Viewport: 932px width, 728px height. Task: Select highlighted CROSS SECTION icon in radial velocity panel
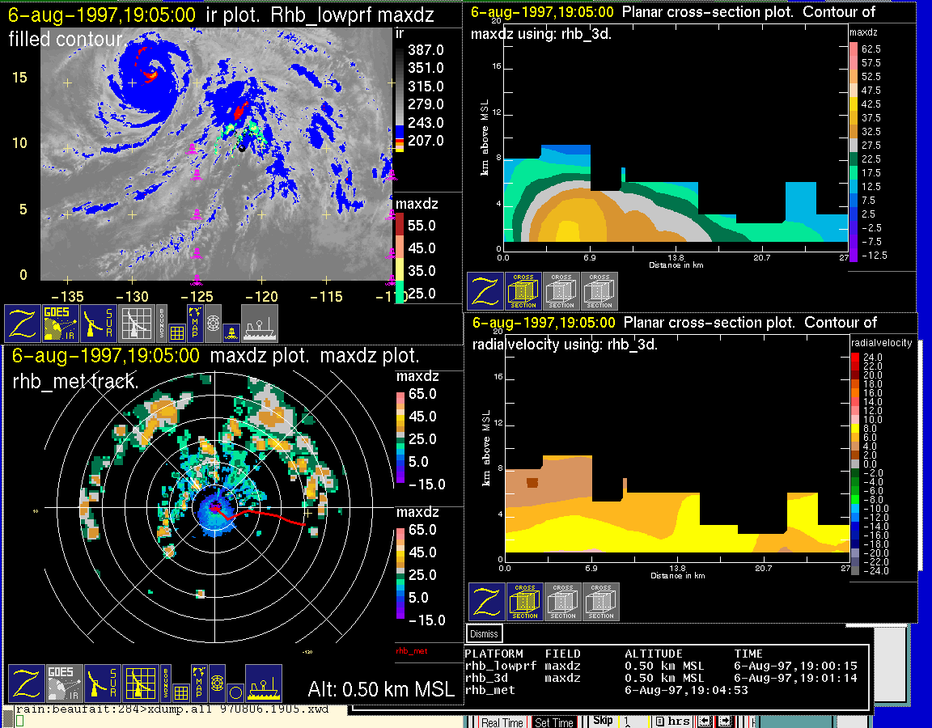click(525, 602)
